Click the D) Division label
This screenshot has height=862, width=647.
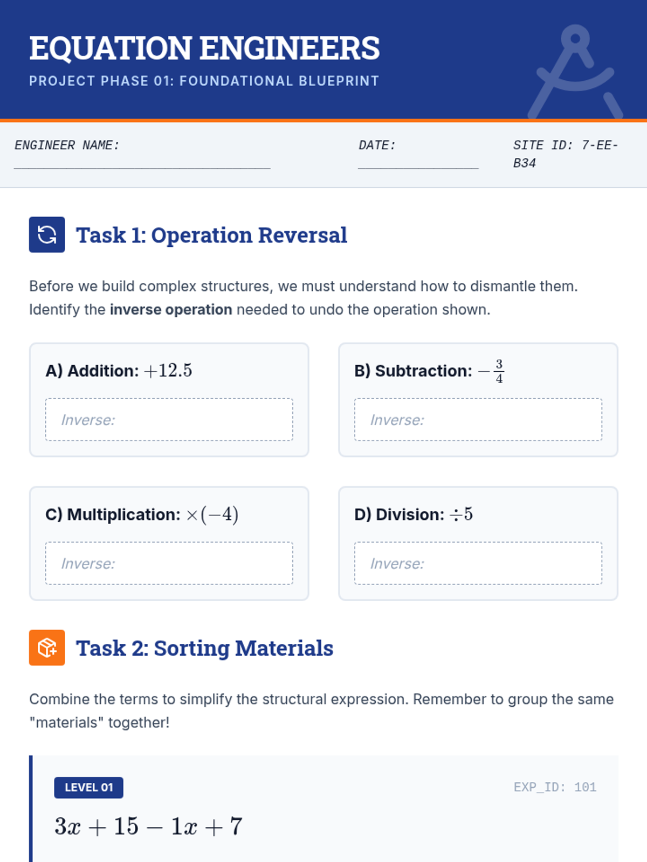[399, 515]
